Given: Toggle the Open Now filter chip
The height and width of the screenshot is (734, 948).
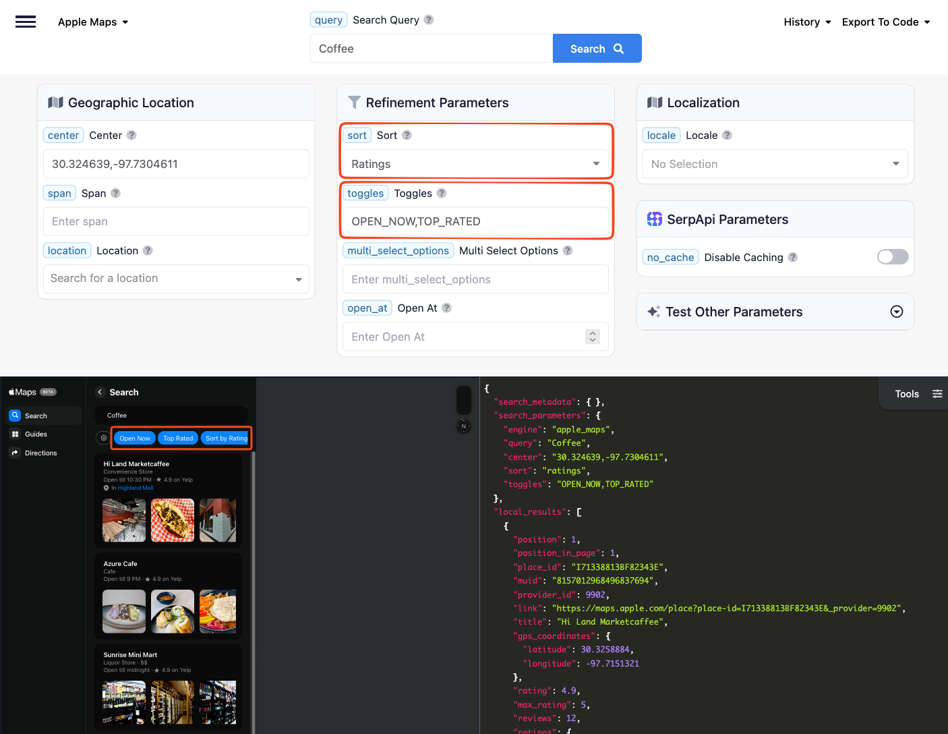Looking at the screenshot, I should coord(135,439).
